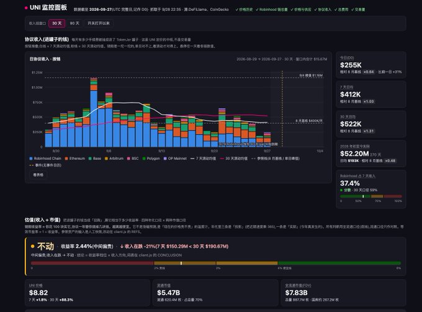Click the $8.82 UNI price card

click(x=88, y=293)
